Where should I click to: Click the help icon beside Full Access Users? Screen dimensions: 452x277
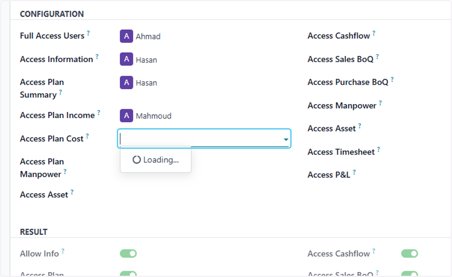(x=88, y=33)
